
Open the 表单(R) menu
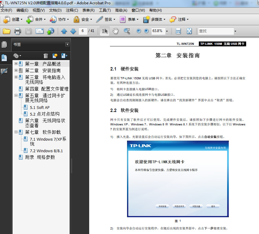(x=89, y=10)
